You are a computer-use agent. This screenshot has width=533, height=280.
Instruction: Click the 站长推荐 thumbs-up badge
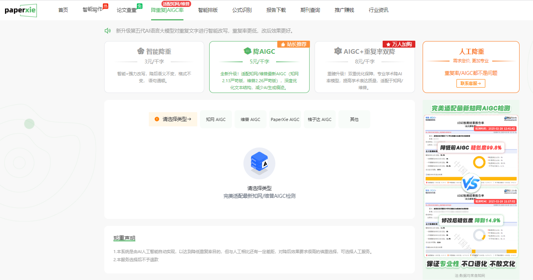point(293,44)
